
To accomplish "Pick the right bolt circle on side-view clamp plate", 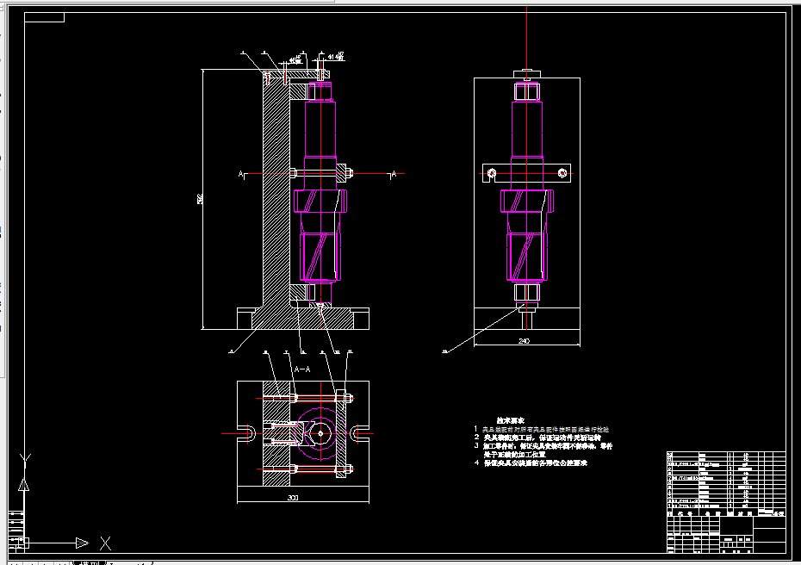I will 562,173.
